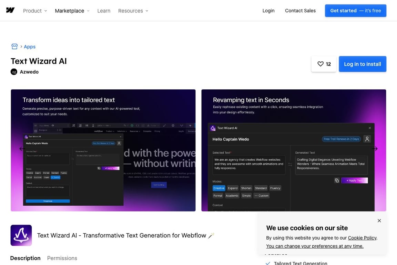397x265 pixels.
Task: Click the Text Wizard AI app logo
Action: point(21,235)
